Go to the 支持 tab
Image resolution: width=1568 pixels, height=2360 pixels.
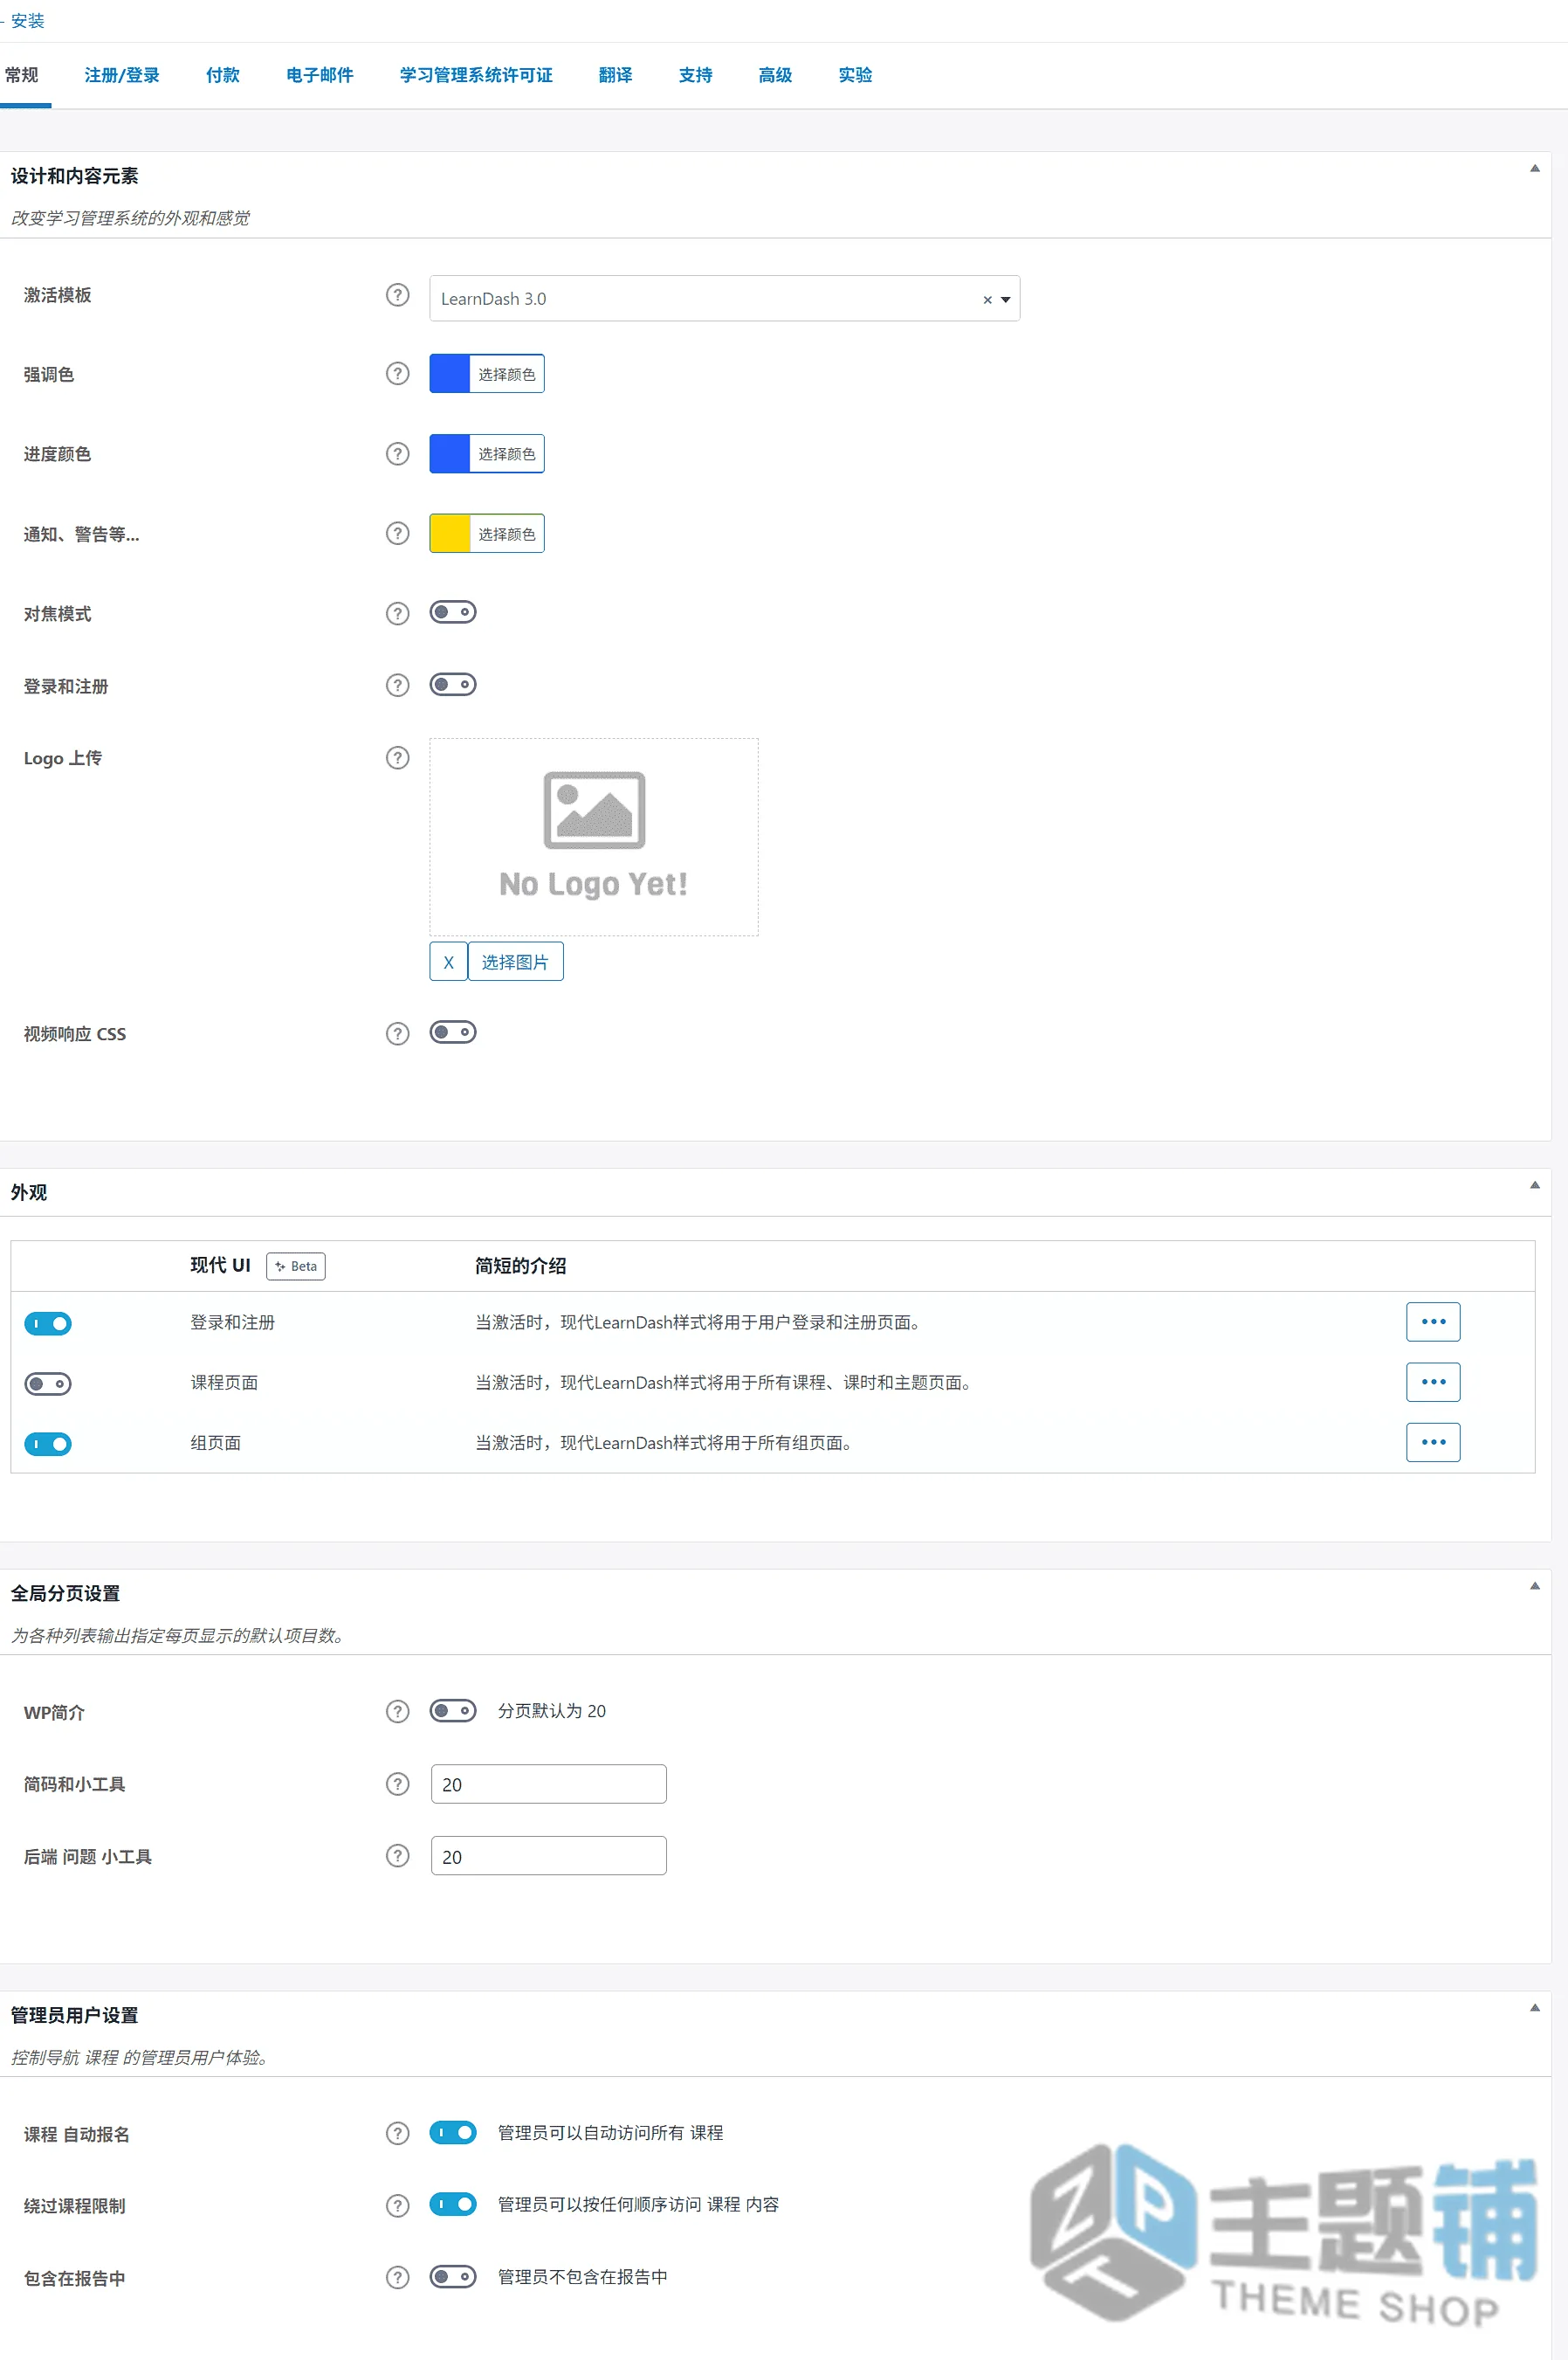[695, 75]
